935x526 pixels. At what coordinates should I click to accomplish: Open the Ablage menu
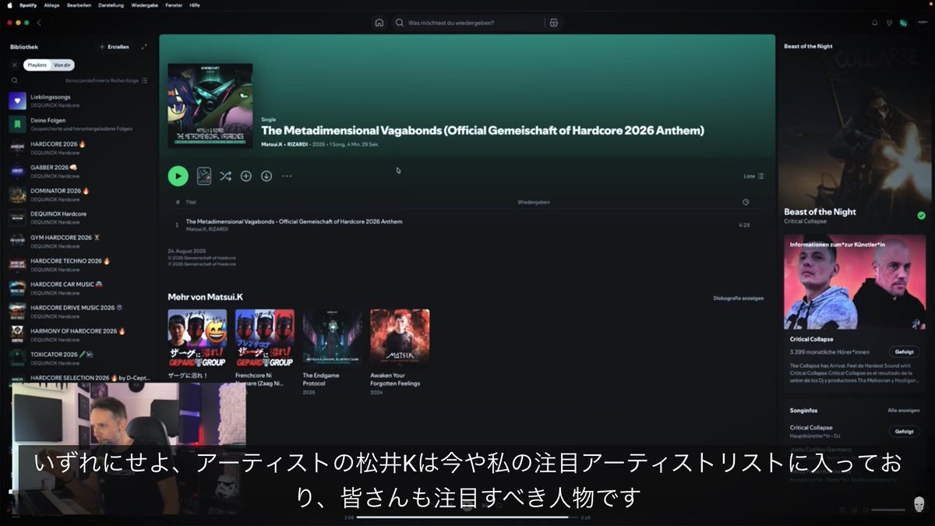pos(51,5)
